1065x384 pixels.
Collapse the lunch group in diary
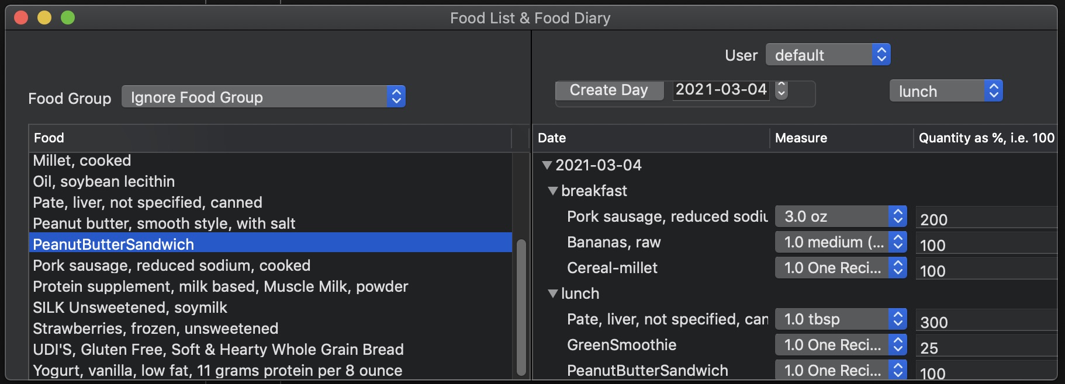click(553, 294)
